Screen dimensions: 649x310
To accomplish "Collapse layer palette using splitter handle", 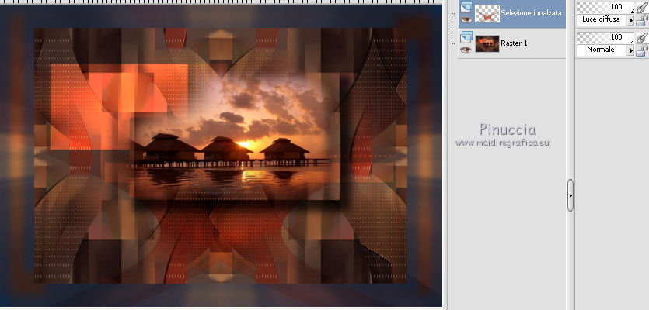I will click(x=570, y=195).
